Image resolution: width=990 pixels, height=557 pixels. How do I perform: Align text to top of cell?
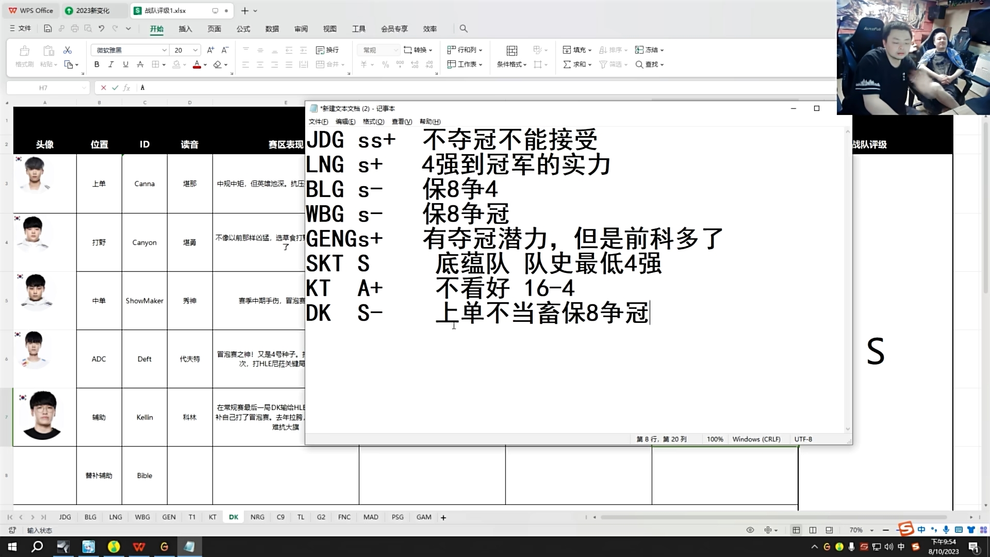[x=245, y=50]
